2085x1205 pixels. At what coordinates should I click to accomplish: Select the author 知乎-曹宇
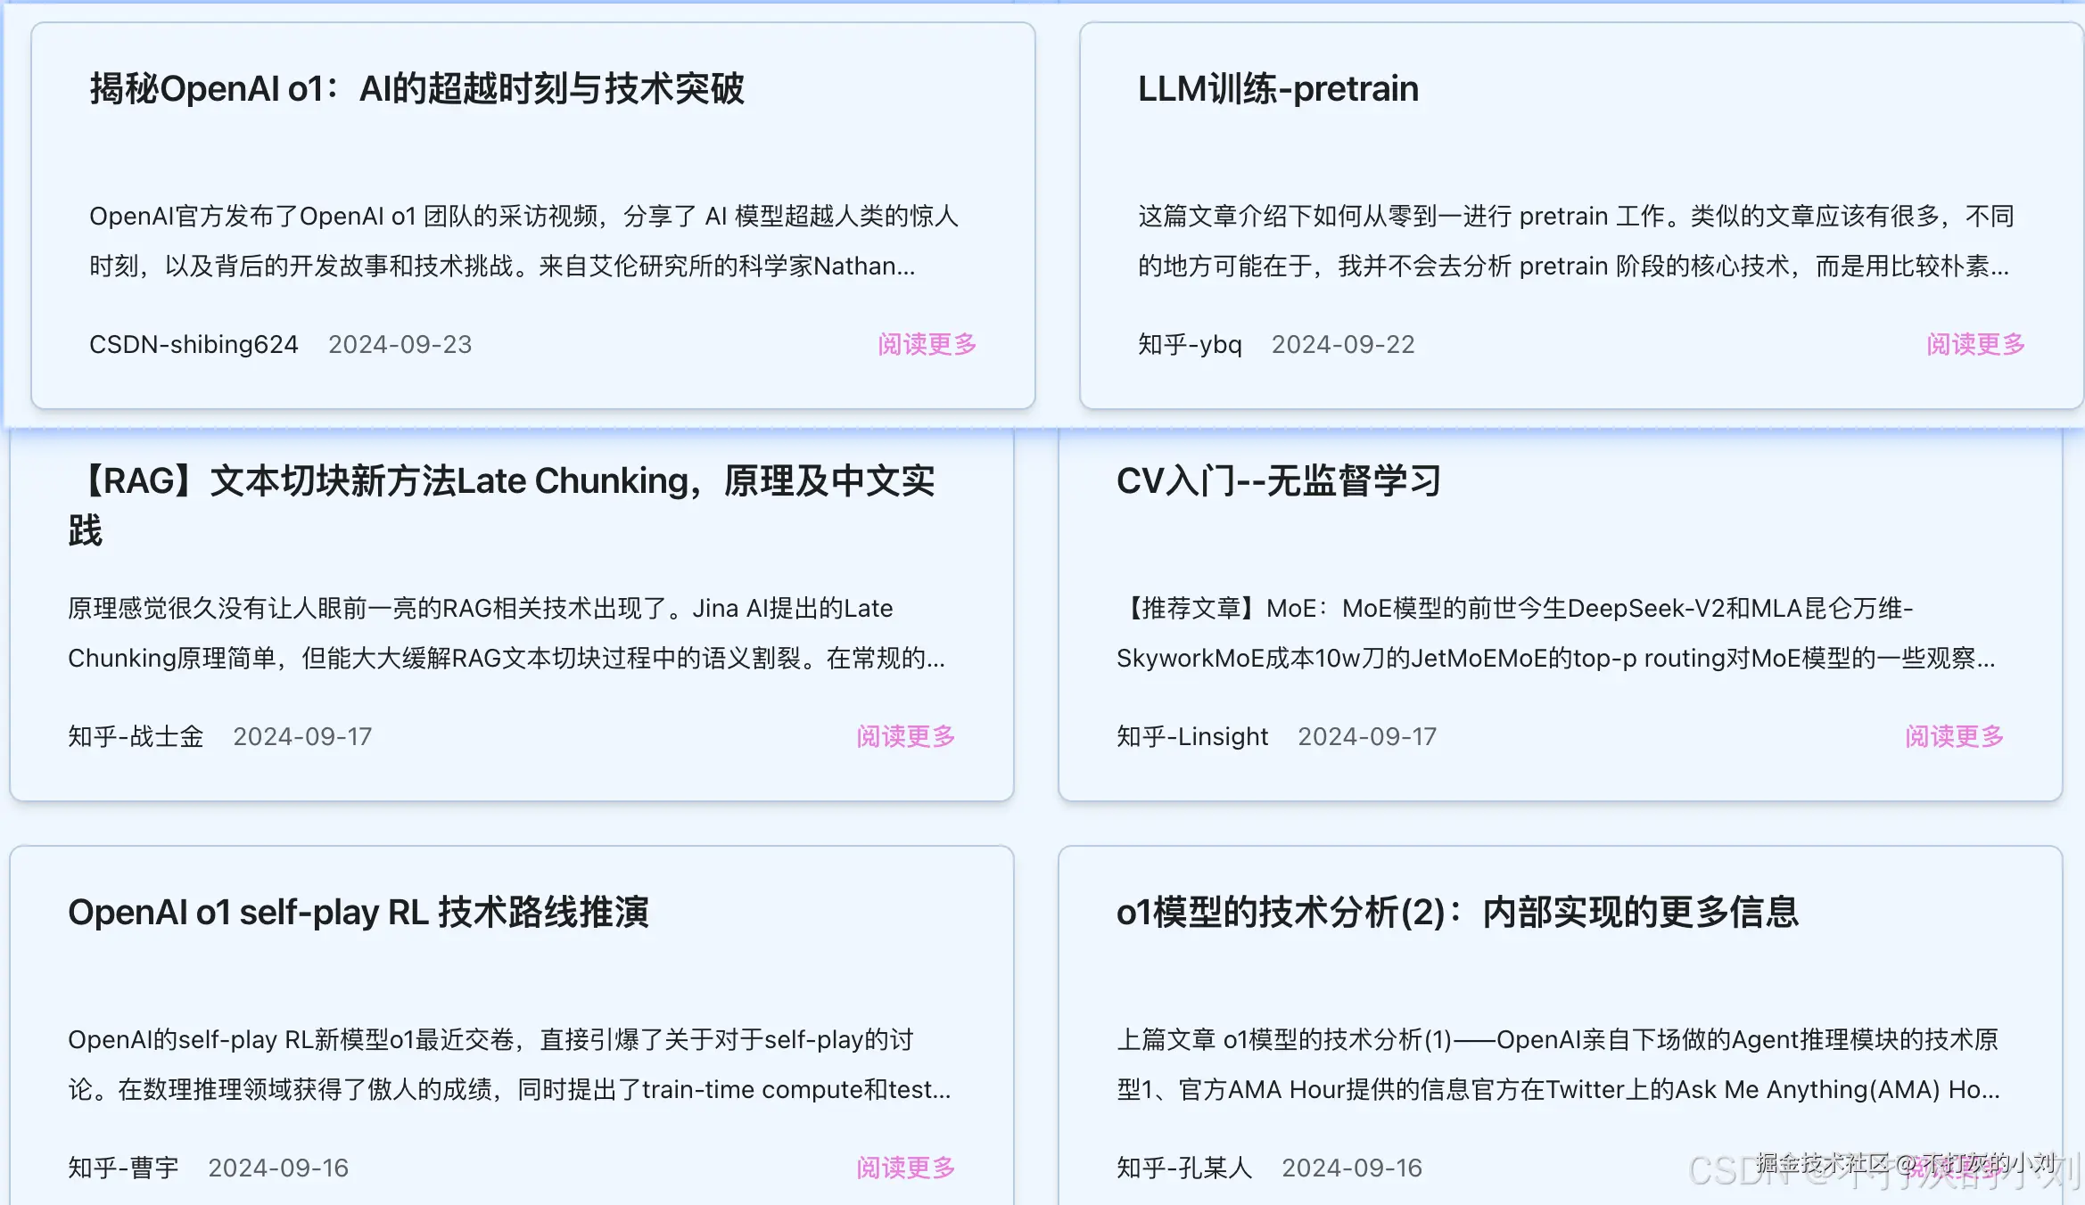click(x=122, y=1168)
